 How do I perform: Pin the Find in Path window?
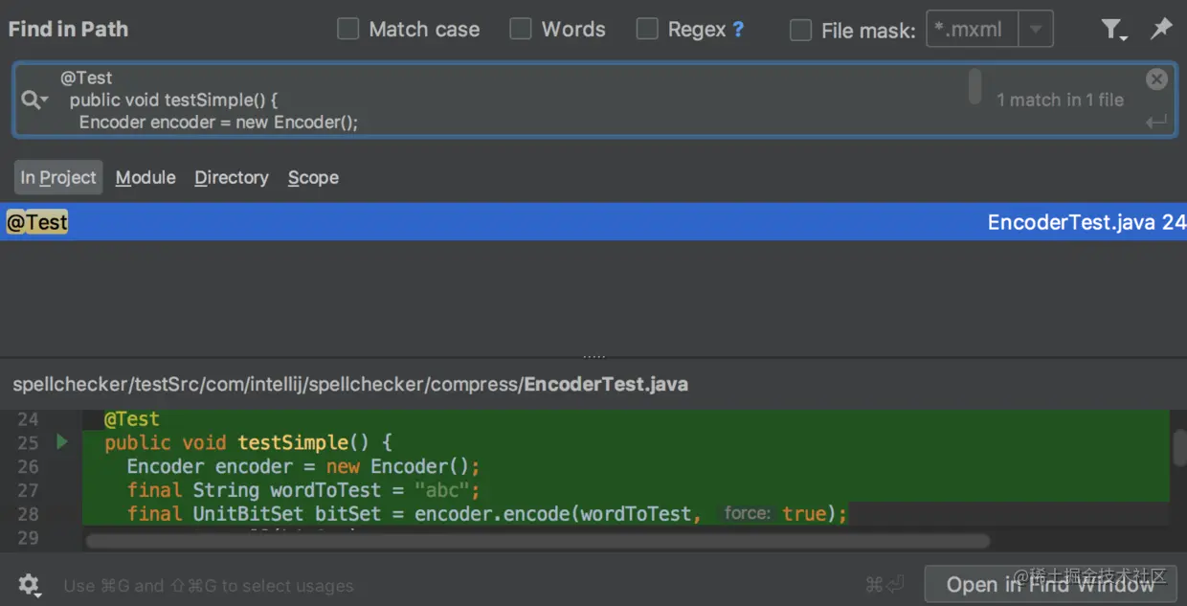tap(1161, 29)
